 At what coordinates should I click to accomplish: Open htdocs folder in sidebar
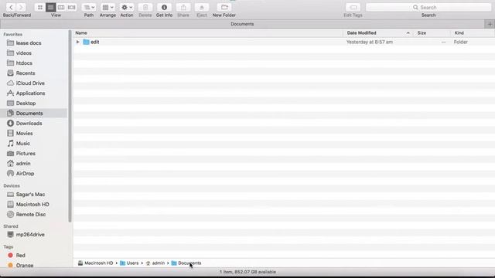pyautogui.click(x=24, y=63)
